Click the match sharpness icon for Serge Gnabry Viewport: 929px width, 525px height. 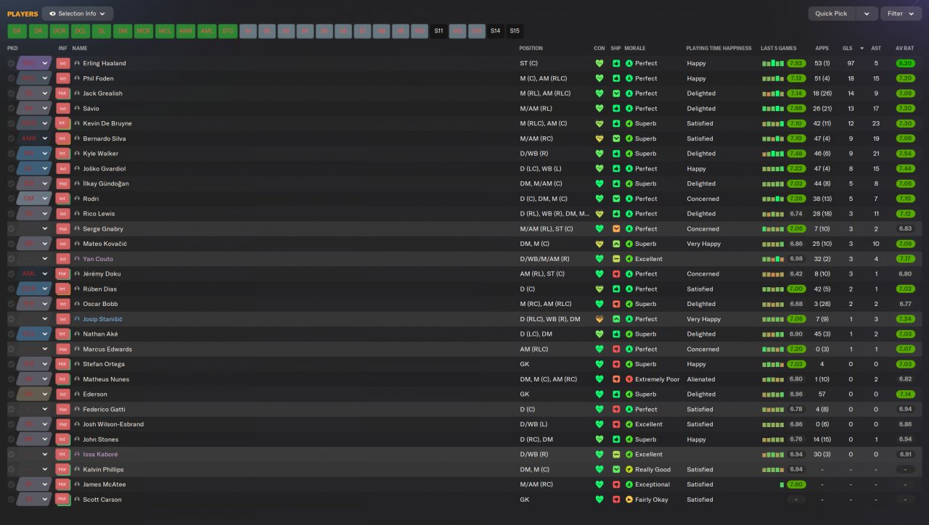point(616,228)
